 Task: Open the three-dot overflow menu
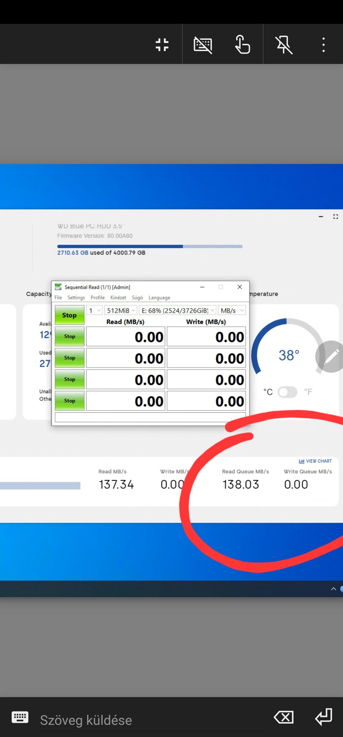323,45
